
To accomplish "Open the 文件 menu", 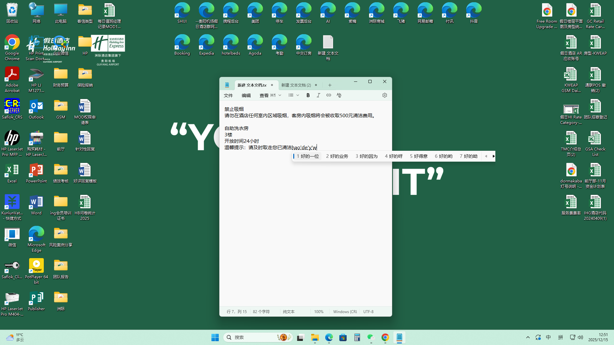I will [x=228, y=96].
